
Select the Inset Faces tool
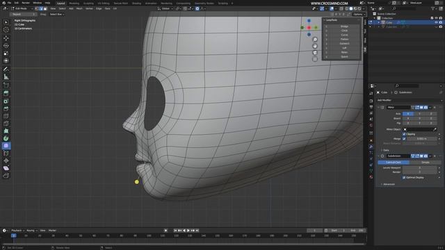pyautogui.click(x=6, y=101)
